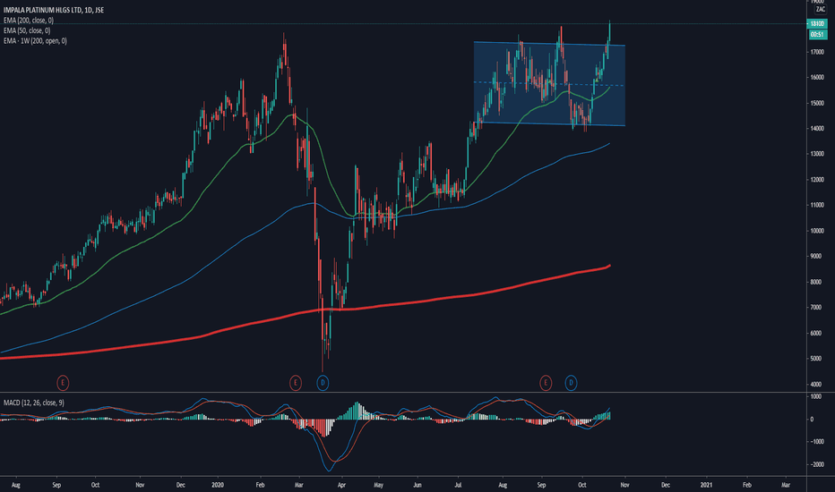
Task: Click the Nov label near Dec 2020
Action: (x=624, y=485)
